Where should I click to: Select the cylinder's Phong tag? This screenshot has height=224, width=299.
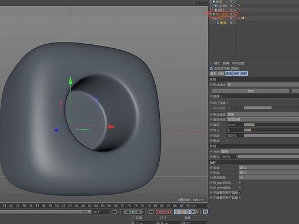[x=239, y=10]
